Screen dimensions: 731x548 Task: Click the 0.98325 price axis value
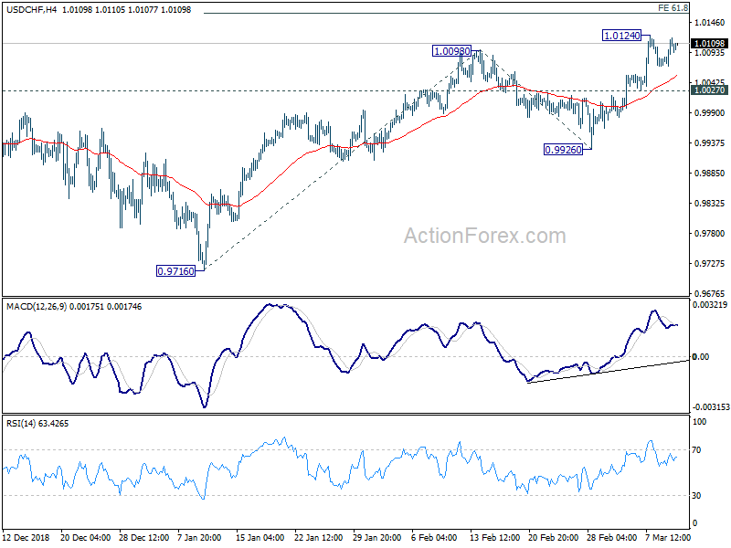pos(710,203)
